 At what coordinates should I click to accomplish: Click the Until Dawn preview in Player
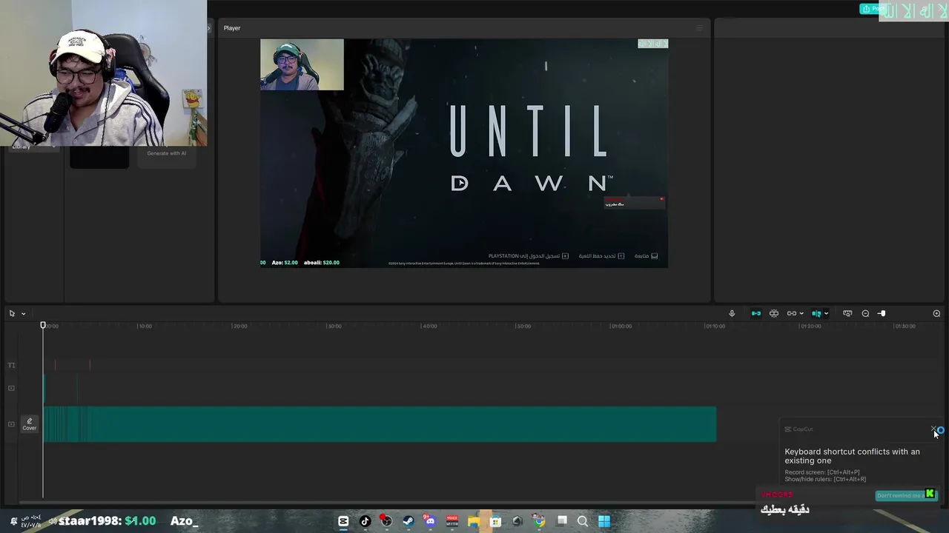coord(464,153)
